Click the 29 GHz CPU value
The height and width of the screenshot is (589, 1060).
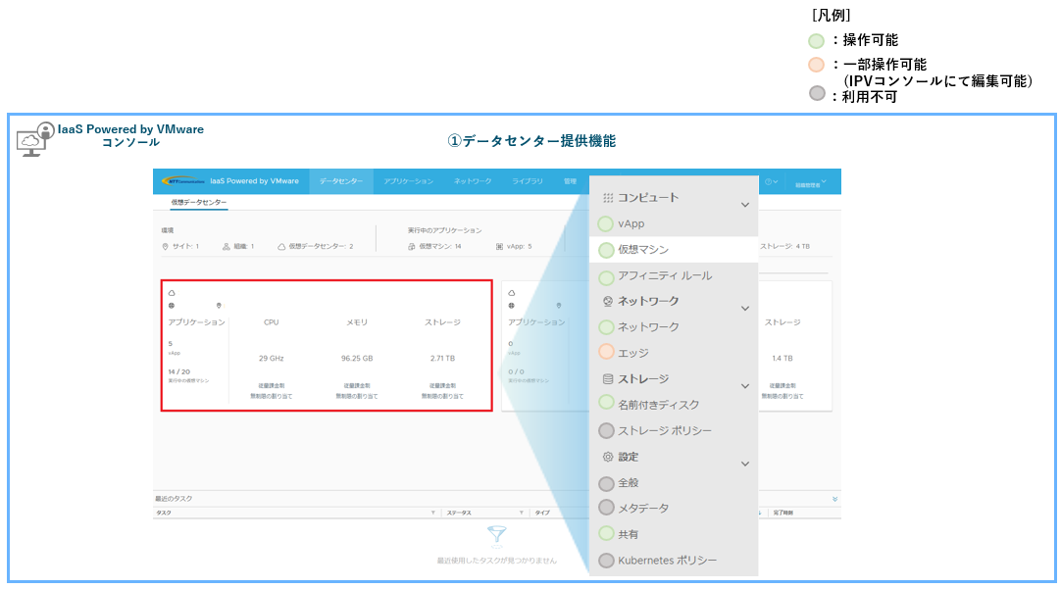coord(271,359)
